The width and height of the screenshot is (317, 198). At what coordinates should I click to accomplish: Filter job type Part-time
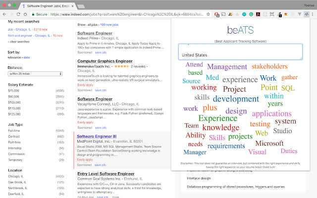coord(14,143)
